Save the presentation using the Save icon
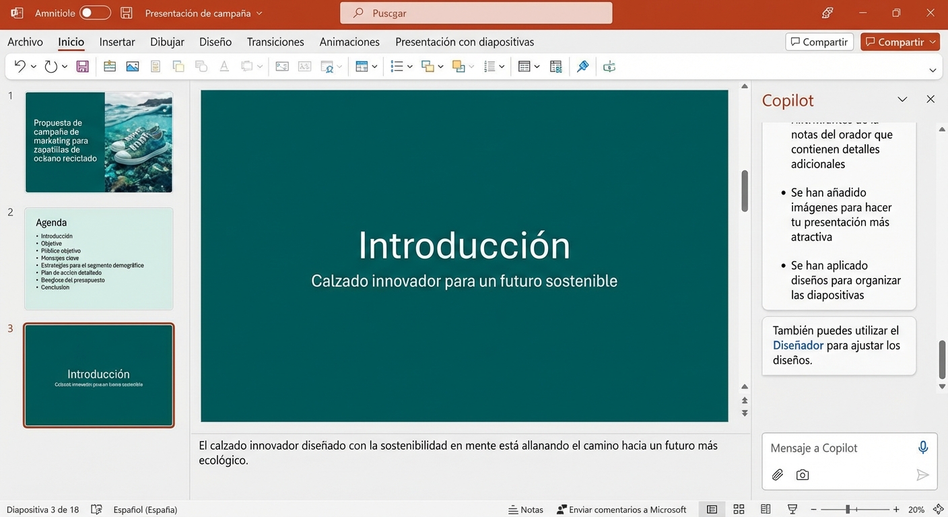 82,66
